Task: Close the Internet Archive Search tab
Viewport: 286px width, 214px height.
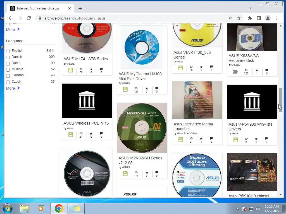Action: 70,8
